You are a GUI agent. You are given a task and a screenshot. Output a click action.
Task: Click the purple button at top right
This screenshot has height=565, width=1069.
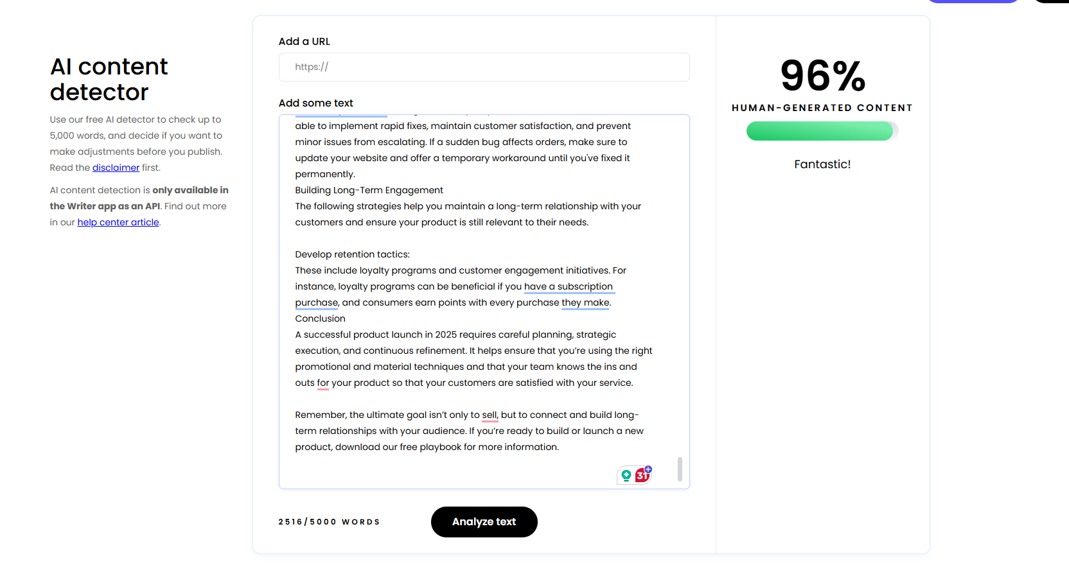(973, 1)
